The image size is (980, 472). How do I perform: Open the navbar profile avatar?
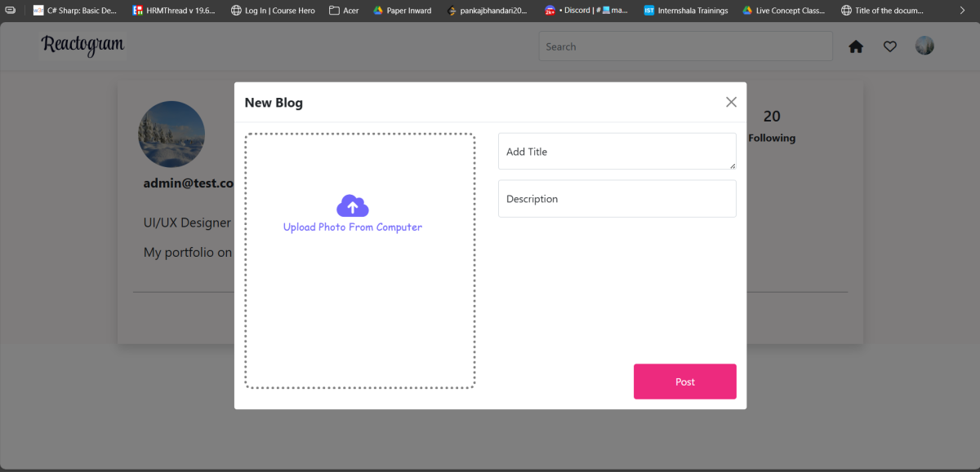pyautogui.click(x=924, y=46)
